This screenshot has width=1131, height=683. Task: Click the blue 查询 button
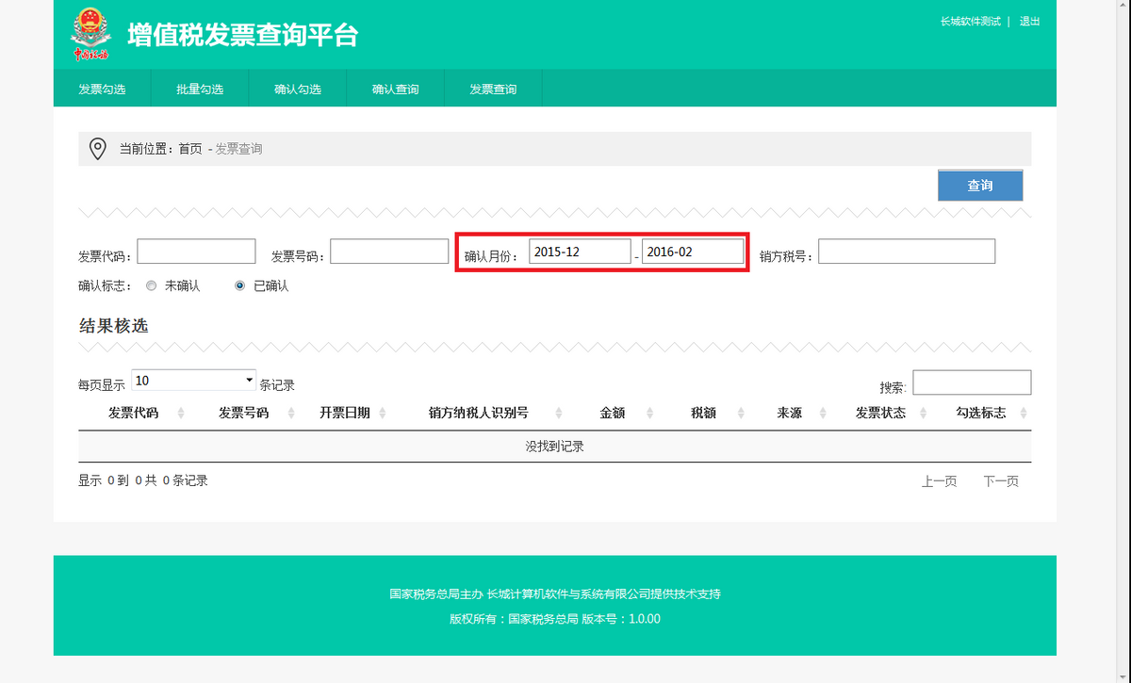click(980, 185)
